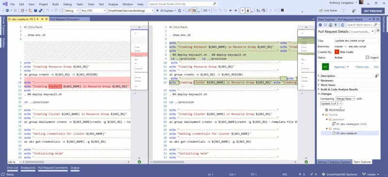Toggle inline diff view mode button
The height and width of the screenshot is (177, 388).
click(x=242, y=11)
